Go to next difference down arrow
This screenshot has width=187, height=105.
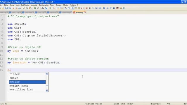pos(111,8)
